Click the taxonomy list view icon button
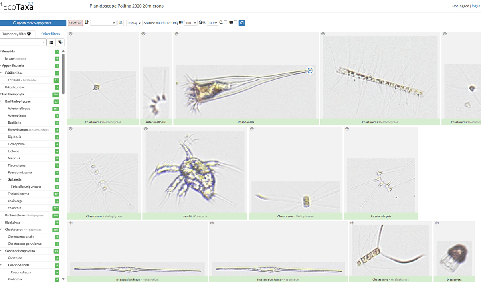This screenshot has height=282, width=481. point(51,42)
